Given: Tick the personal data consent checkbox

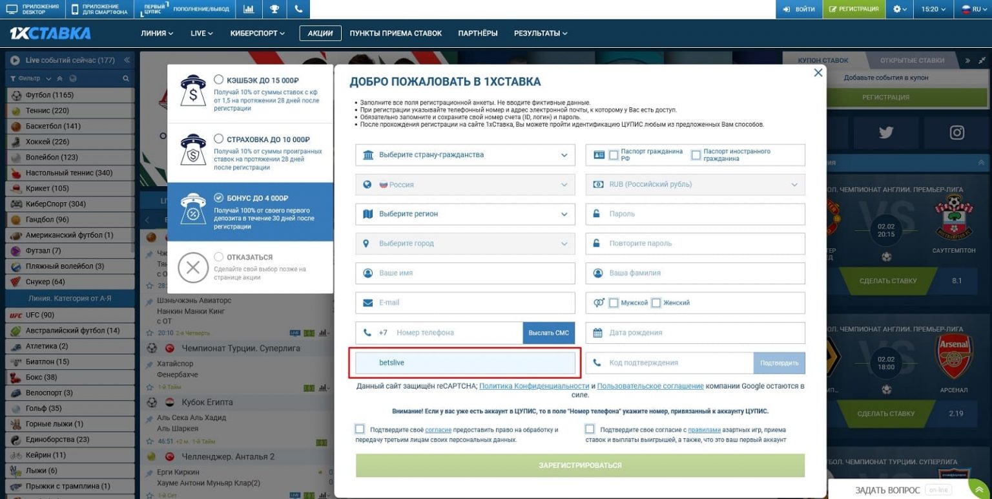Looking at the screenshot, I should tap(360, 429).
